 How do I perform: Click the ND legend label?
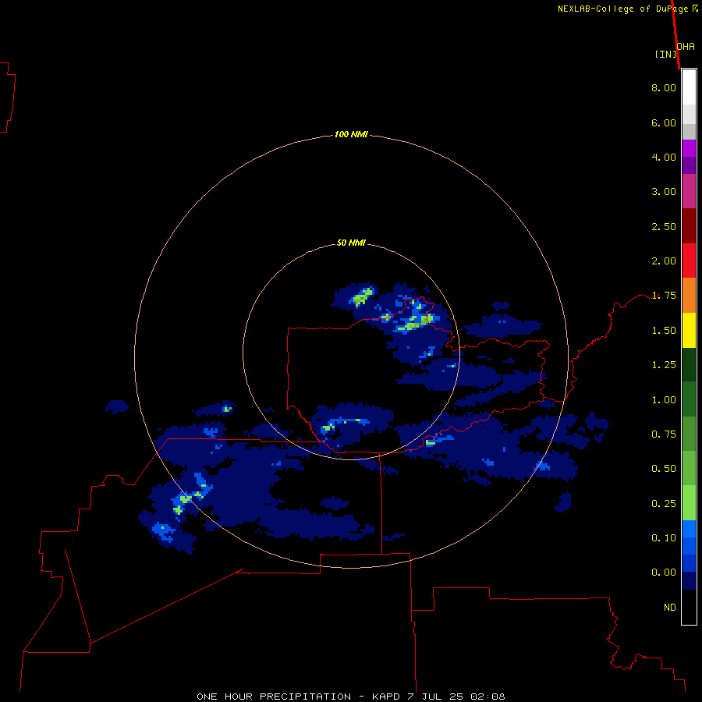click(x=670, y=608)
